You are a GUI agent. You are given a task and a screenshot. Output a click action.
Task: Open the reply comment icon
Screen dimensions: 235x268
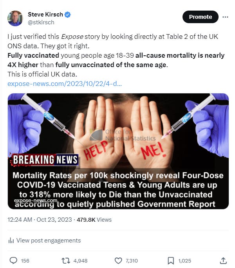13,261
